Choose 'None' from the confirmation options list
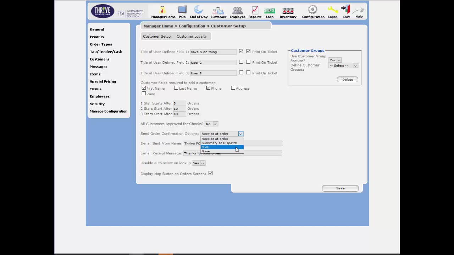454x255 pixels. pyautogui.click(x=222, y=152)
